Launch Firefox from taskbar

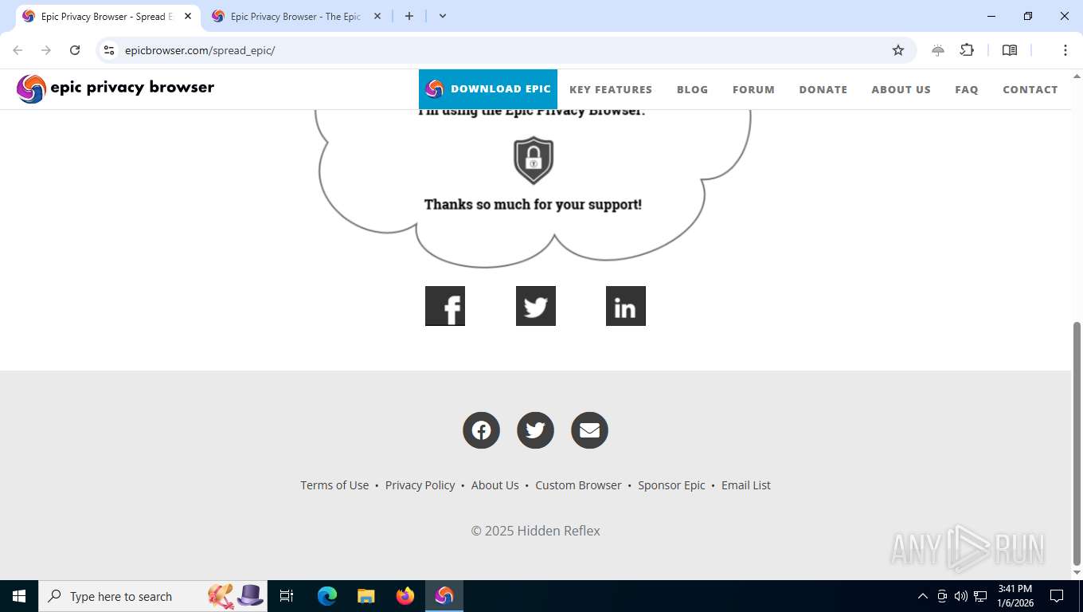[x=405, y=596]
